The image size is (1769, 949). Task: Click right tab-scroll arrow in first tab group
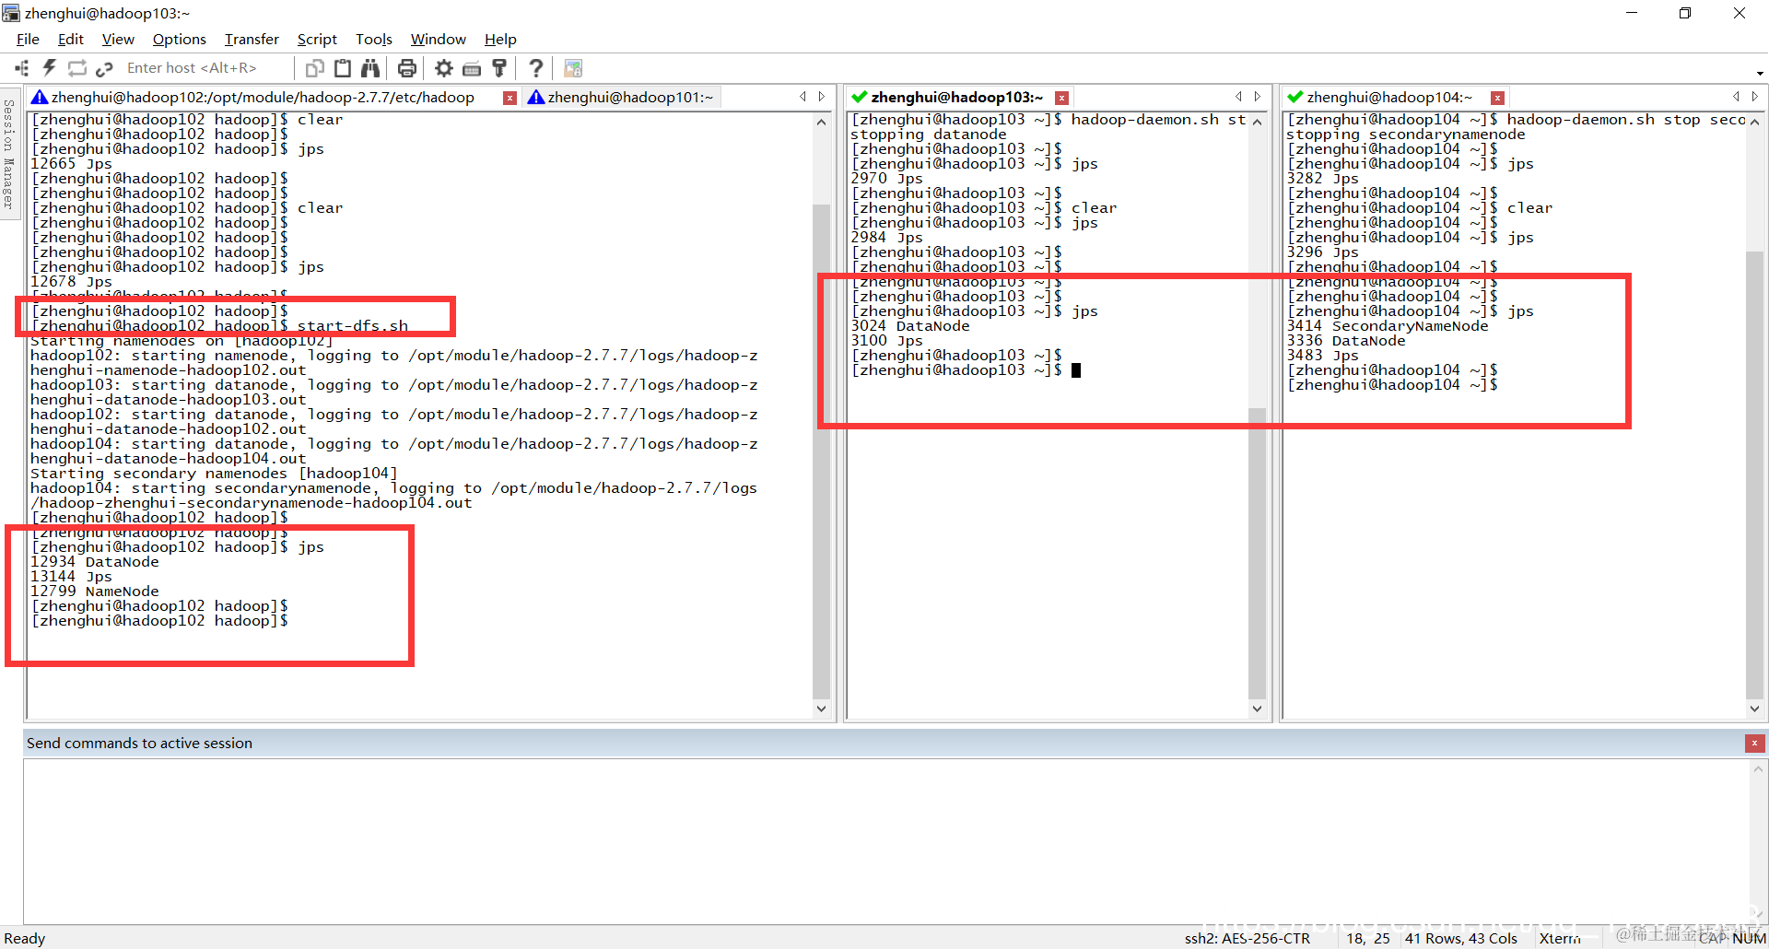(822, 97)
